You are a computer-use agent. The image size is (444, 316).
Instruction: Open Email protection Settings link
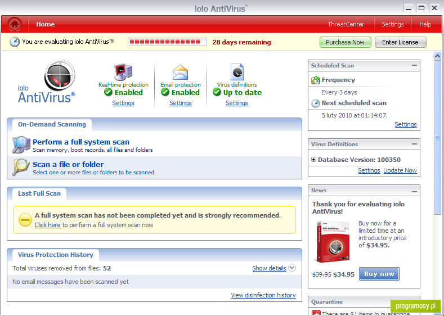pyautogui.click(x=181, y=103)
